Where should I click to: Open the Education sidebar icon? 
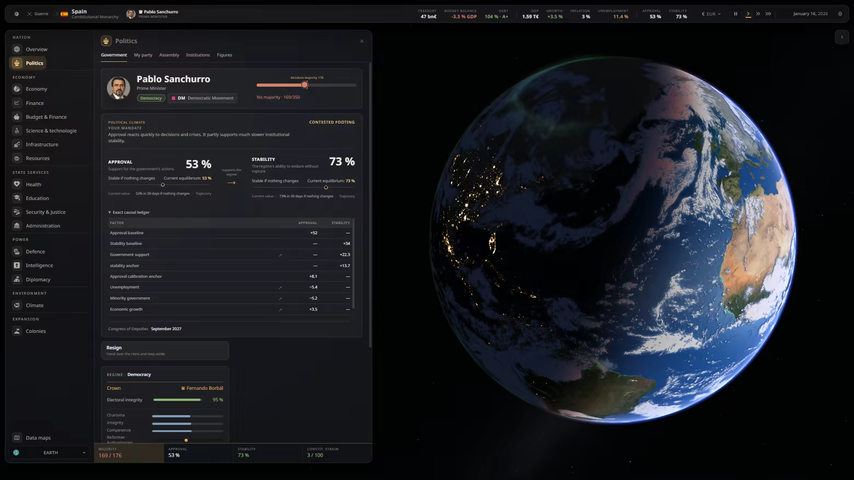point(17,198)
